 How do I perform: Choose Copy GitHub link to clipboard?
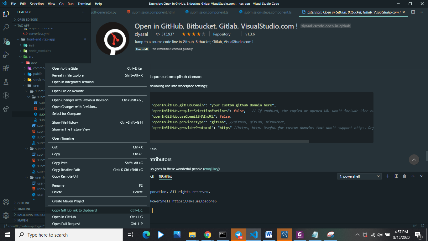97,210
